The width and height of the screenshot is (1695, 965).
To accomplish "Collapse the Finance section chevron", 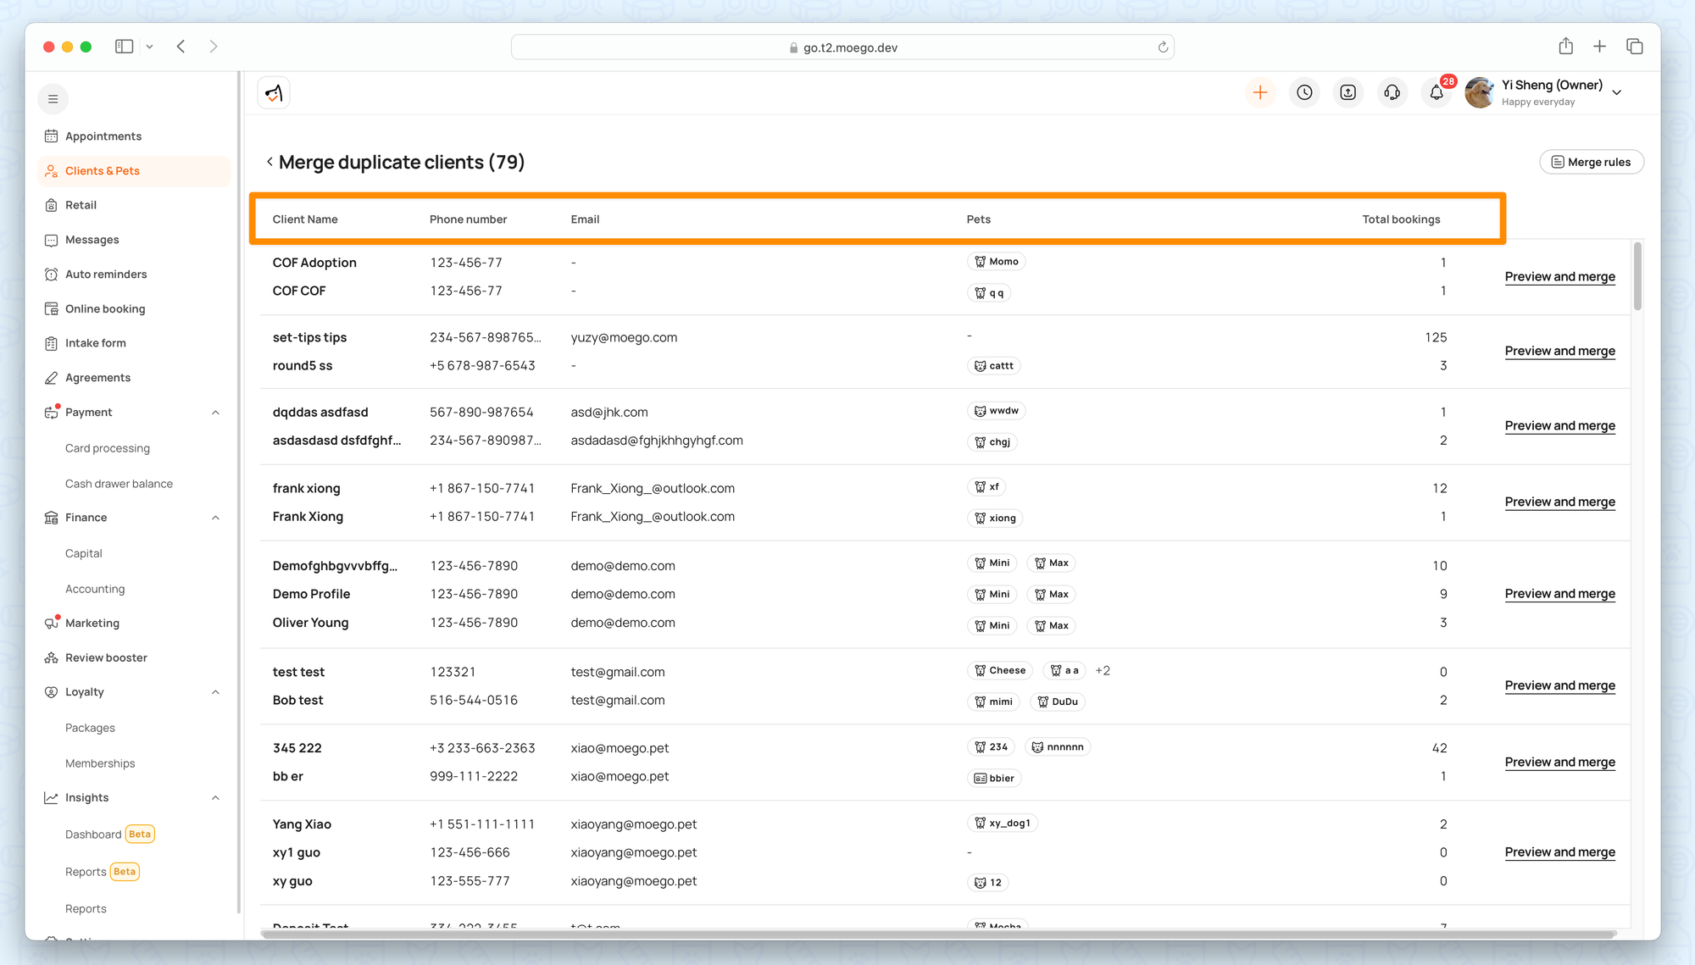I will 215,518.
